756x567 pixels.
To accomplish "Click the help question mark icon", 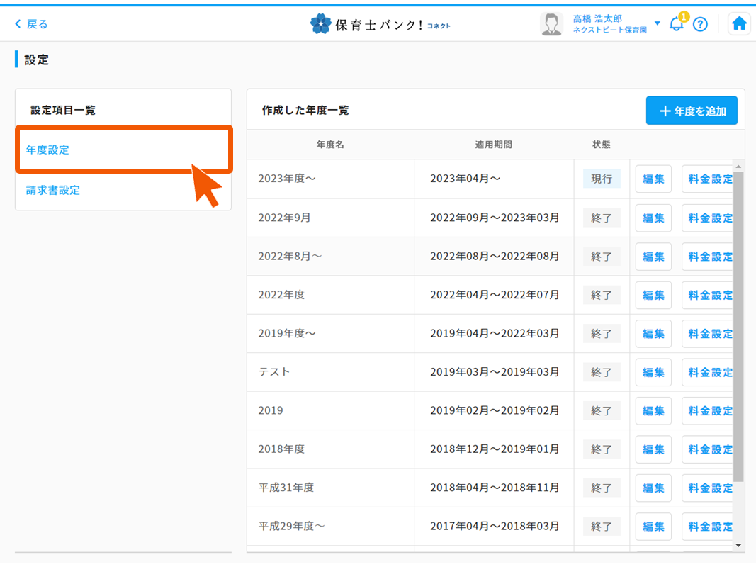I will (x=700, y=24).
